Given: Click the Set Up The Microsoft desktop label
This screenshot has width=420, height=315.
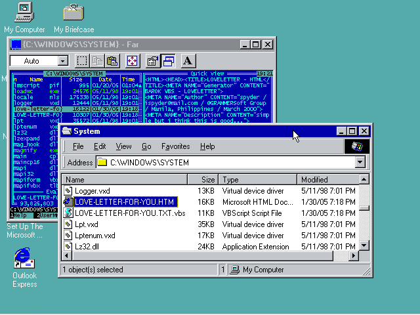Looking at the screenshot, I should 25,230.
